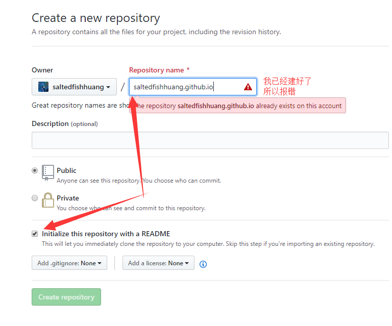Image resolution: width=392 pixels, height=326 pixels.
Task: Expand the Add .gitignore: None dropdown
Action: [x=69, y=263]
